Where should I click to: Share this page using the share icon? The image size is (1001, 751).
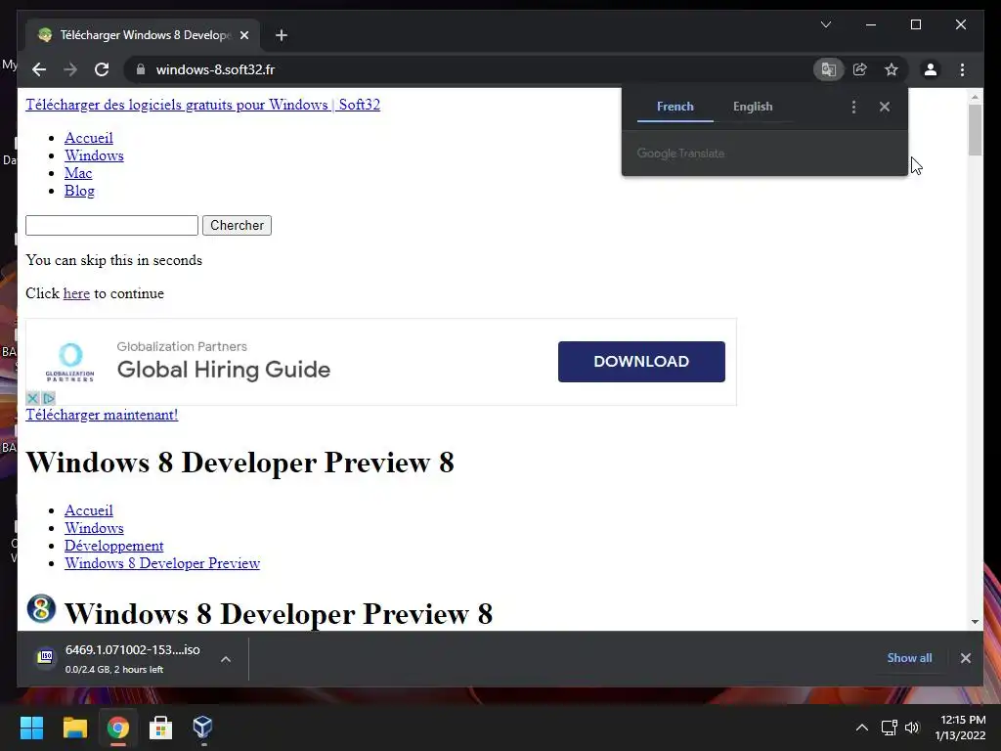pos(860,69)
